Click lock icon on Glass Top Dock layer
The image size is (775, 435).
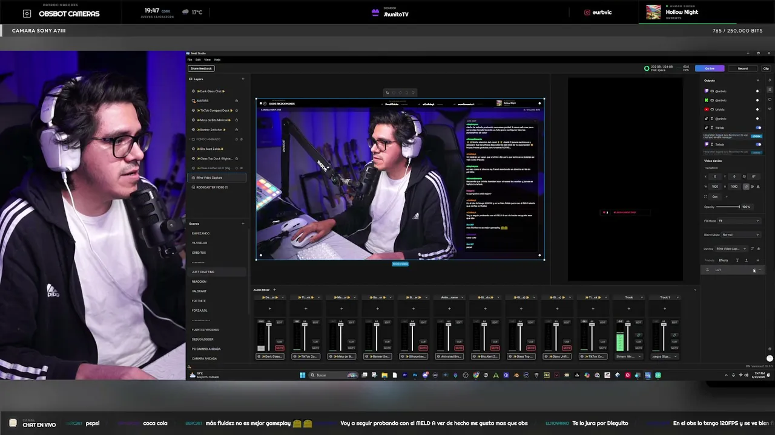coord(236,158)
